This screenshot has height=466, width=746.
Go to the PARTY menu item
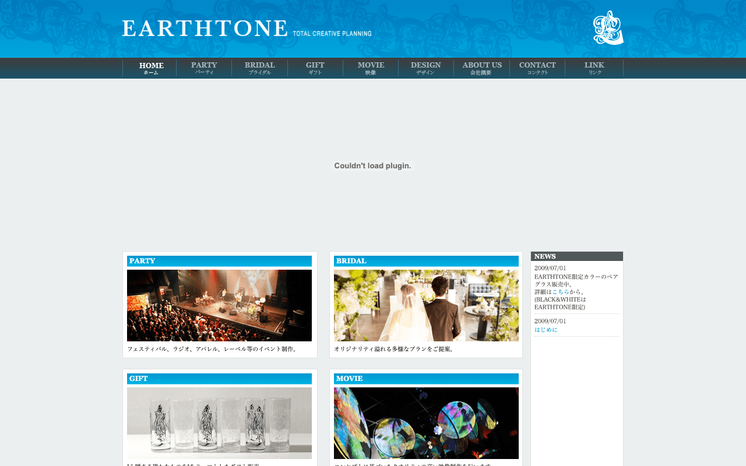point(204,68)
